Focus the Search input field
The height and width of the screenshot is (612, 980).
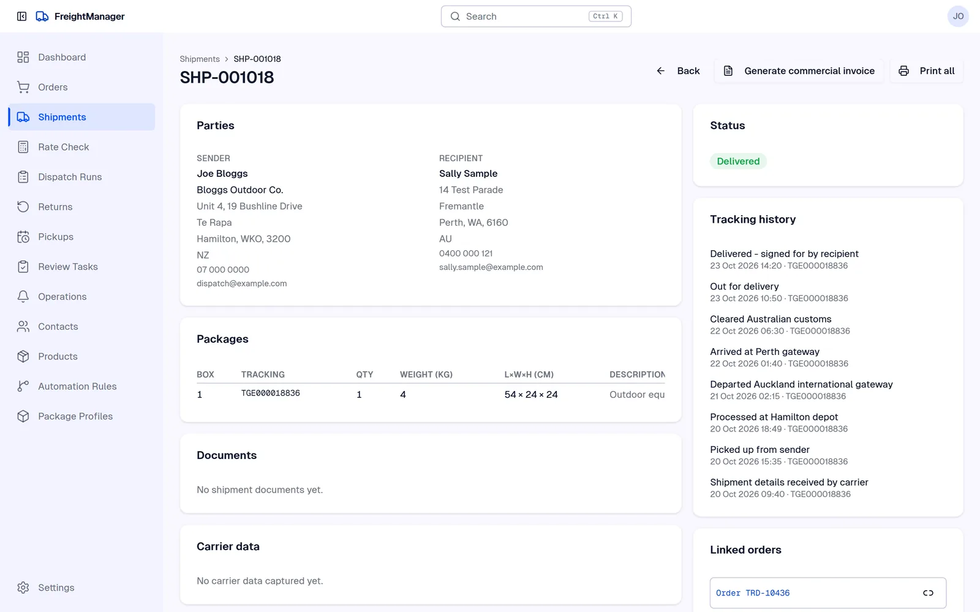click(x=536, y=17)
